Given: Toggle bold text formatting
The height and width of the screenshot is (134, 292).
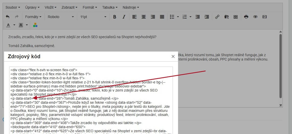Looking at the screenshot, I should coord(115,17).
